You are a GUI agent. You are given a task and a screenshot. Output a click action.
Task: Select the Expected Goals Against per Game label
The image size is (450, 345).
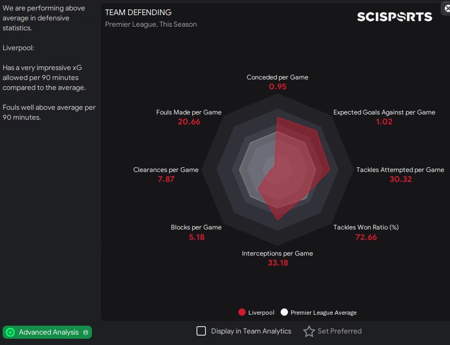tap(384, 112)
